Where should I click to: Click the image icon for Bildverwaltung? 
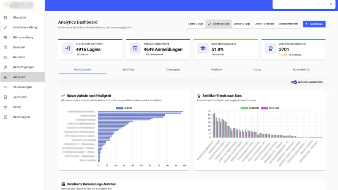(5, 37)
